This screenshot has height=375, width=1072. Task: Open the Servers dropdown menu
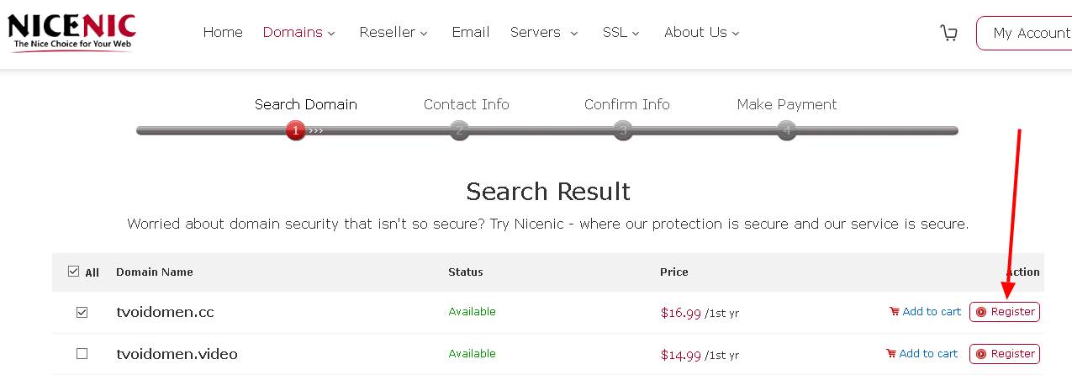544,33
